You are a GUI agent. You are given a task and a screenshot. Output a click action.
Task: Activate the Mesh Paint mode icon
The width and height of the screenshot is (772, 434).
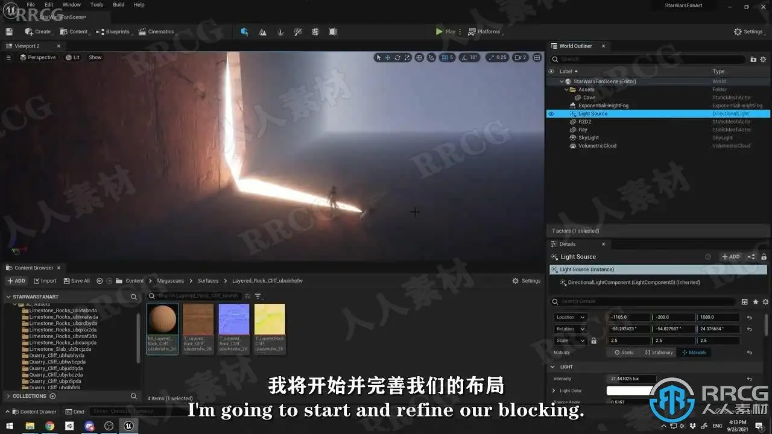point(298,31)
